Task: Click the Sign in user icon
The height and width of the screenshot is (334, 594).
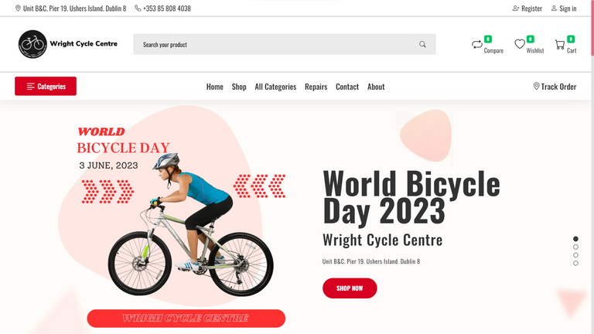Action: click(x=554, y=8)
